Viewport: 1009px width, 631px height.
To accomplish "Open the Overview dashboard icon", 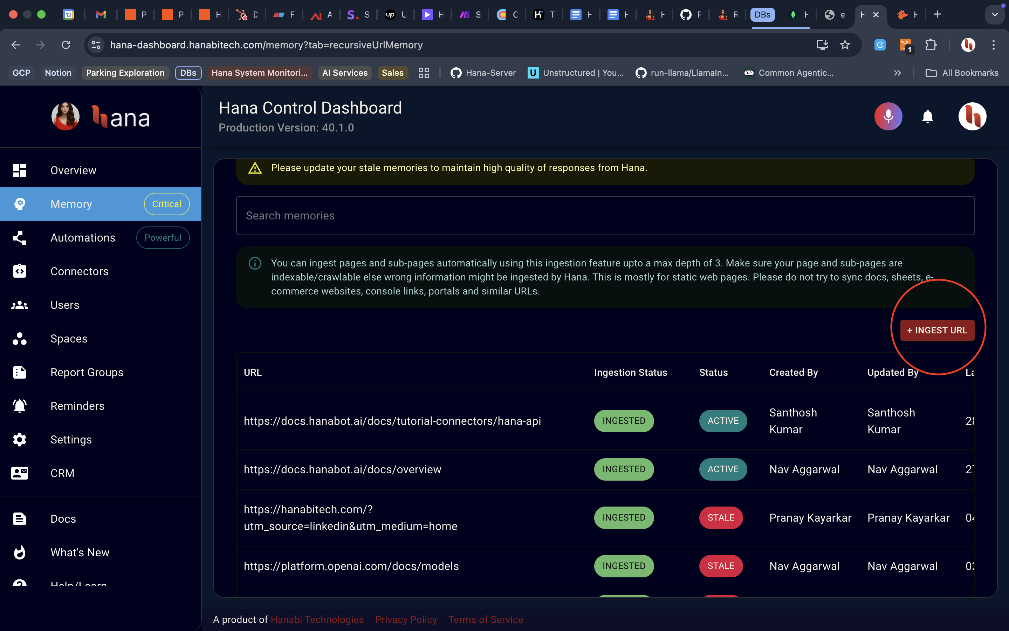I will [20, 170].
